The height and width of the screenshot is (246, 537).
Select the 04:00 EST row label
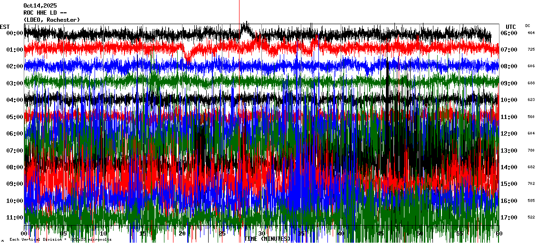pos(15,100)
